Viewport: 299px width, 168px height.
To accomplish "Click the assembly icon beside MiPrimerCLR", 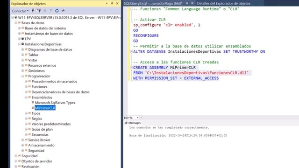I will tap(33, 108).
